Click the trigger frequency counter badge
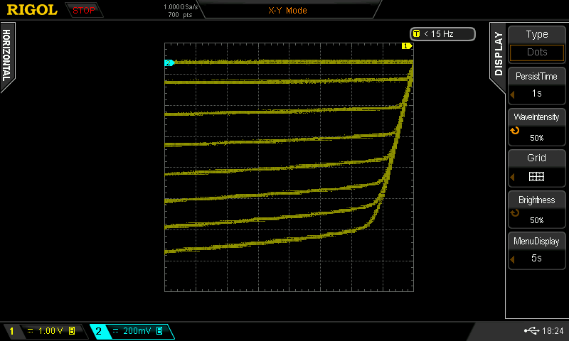This screenshot has width=569, height=341. click(442, 33)
